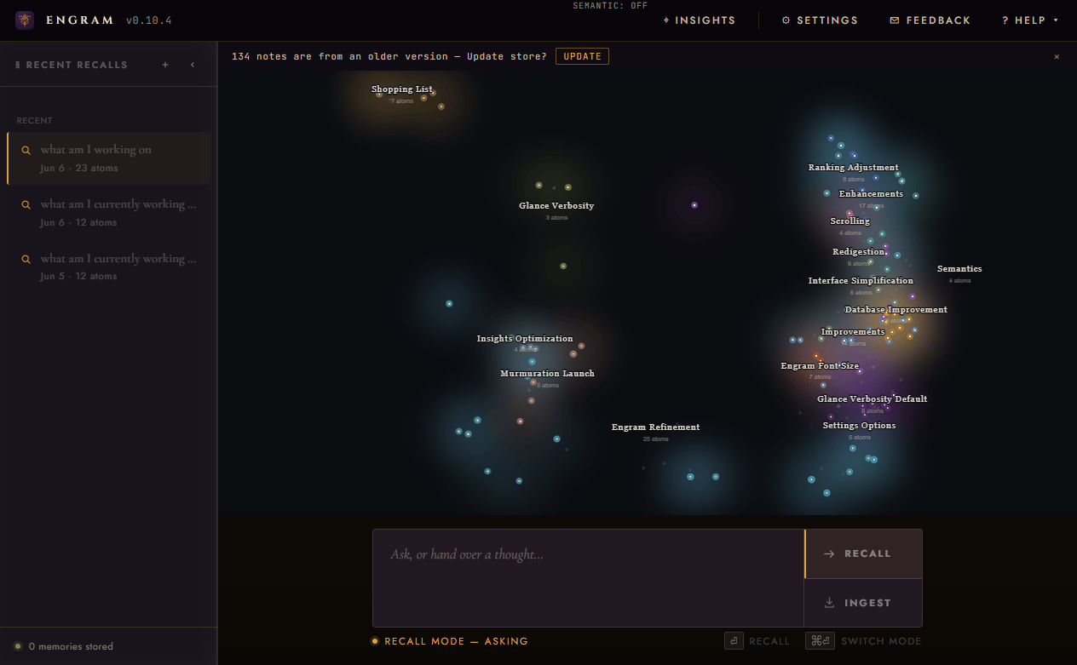Open the Insights panel

(699, 20)
